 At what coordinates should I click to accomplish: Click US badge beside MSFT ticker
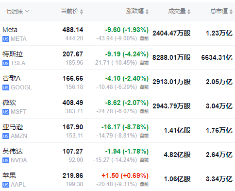pyautogui.click(x=6, y=112)
